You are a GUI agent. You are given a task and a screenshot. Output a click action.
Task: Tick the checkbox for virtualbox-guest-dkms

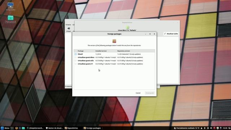[75, 57]
